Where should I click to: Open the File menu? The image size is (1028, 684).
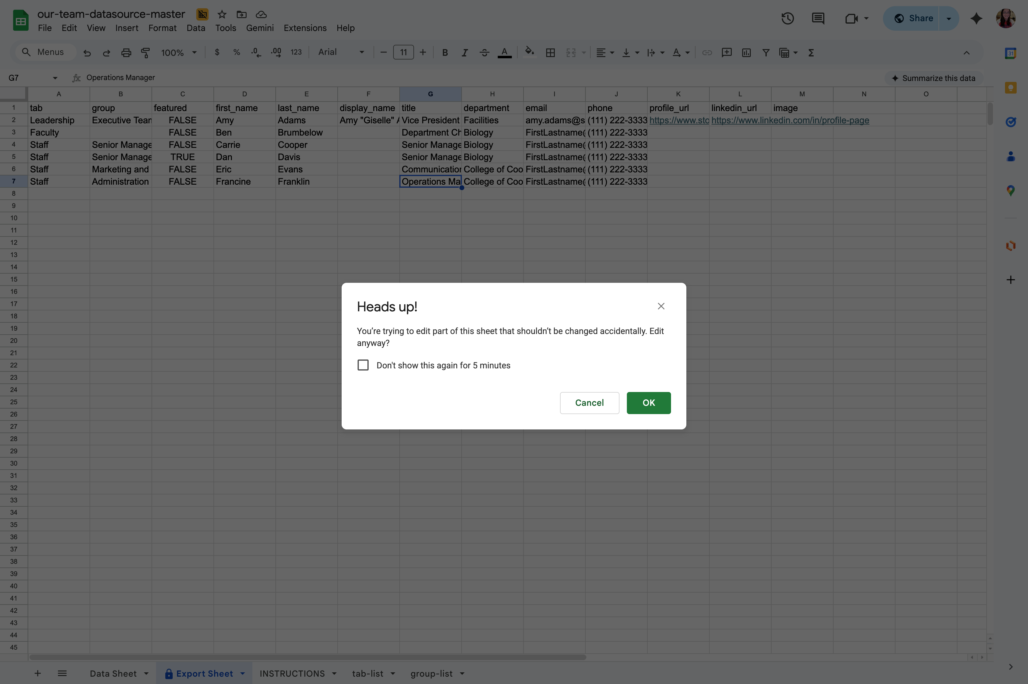[x=44, y=28]
